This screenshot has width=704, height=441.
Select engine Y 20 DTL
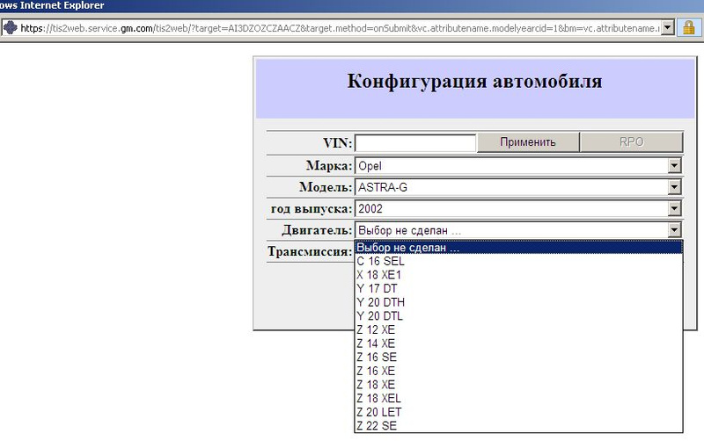point(518,316)
